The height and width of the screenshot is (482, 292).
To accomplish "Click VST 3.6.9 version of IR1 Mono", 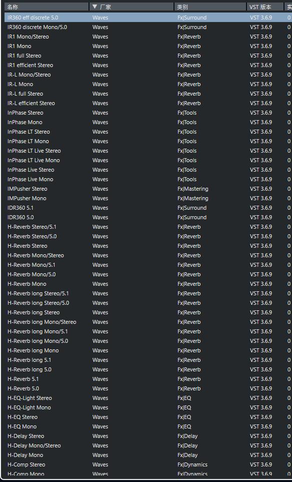I will tap(260, 46).
